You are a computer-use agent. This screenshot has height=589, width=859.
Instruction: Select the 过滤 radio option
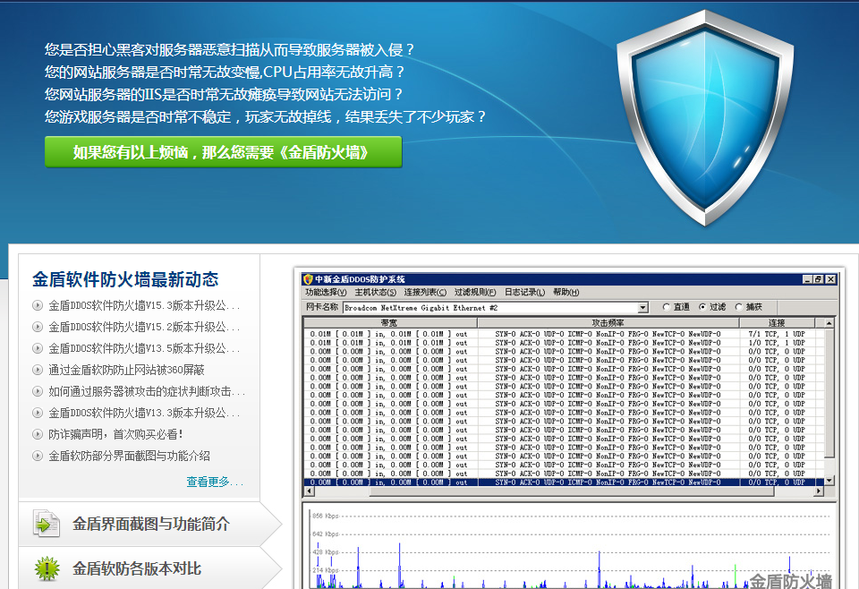click(702, 308)
